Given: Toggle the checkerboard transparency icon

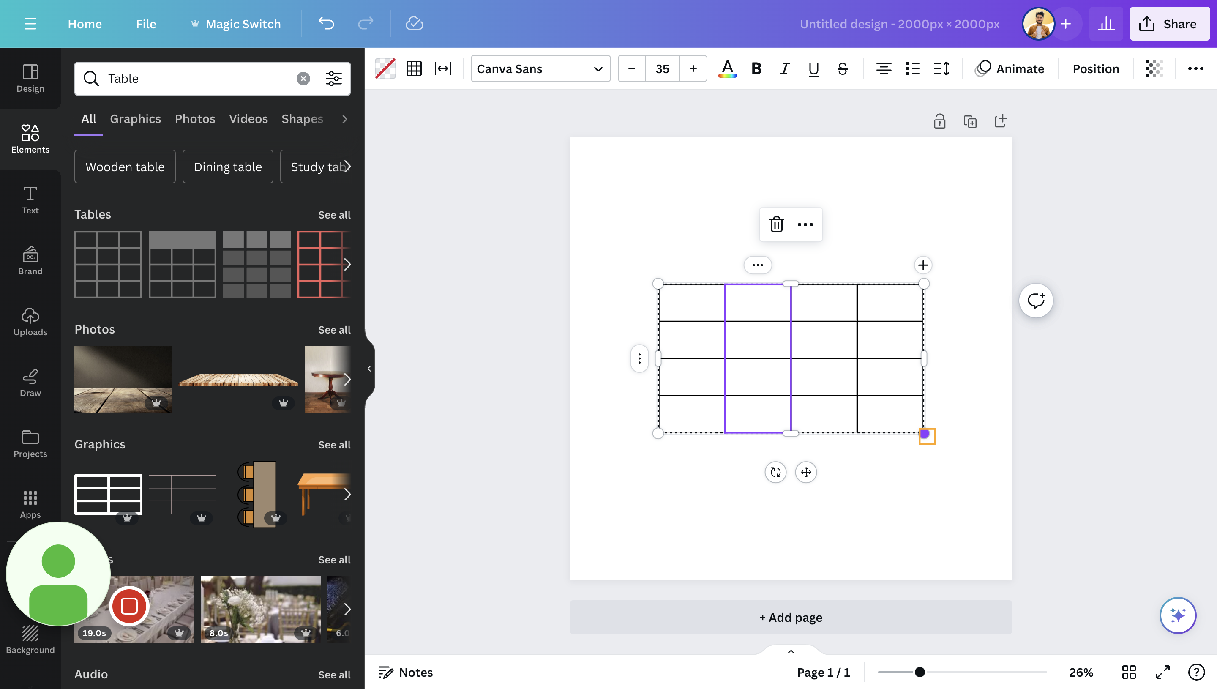Looking at the screenshot, I should [1154, 68].
